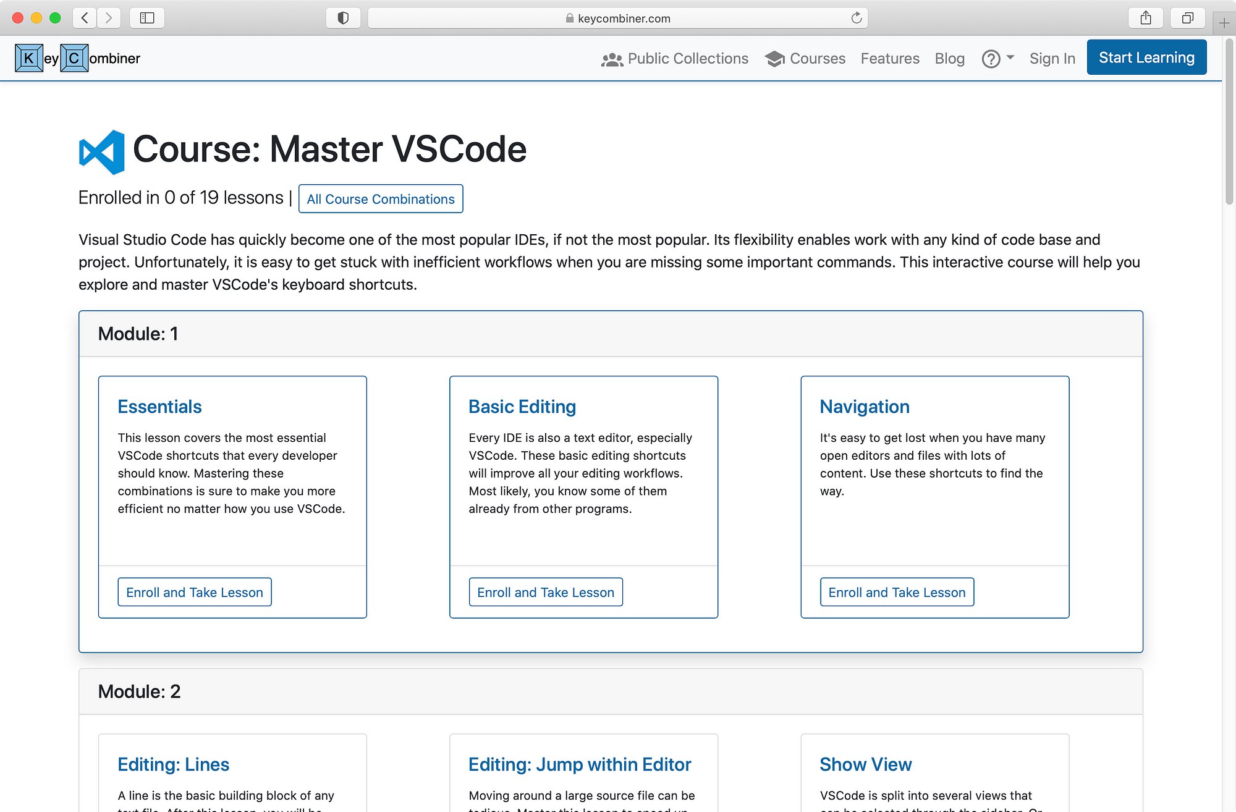The height and width of the screenshot is (812, 1236).
Task: Enroll in the Essentials lesson
Action: pos(195,592)
